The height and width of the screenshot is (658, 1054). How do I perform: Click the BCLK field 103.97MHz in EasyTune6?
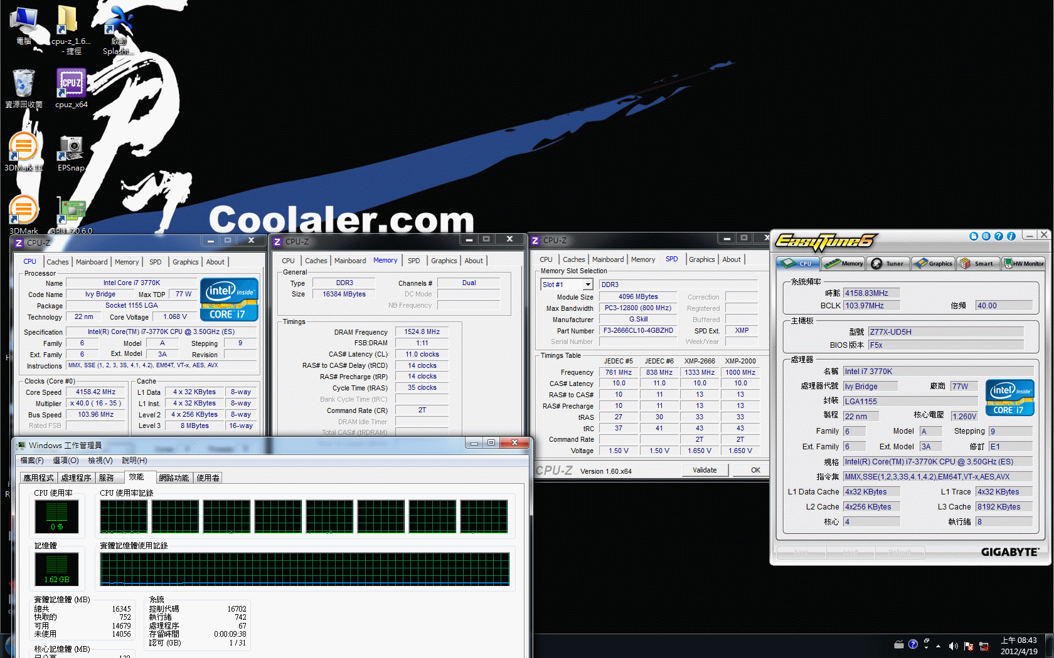(x=871, y=306)
